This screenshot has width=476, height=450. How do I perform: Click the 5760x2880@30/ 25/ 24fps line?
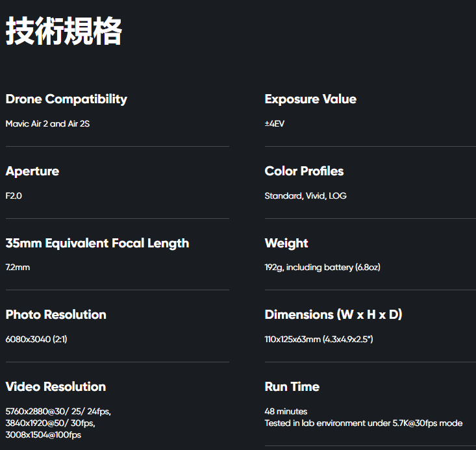tap(58, 412)
